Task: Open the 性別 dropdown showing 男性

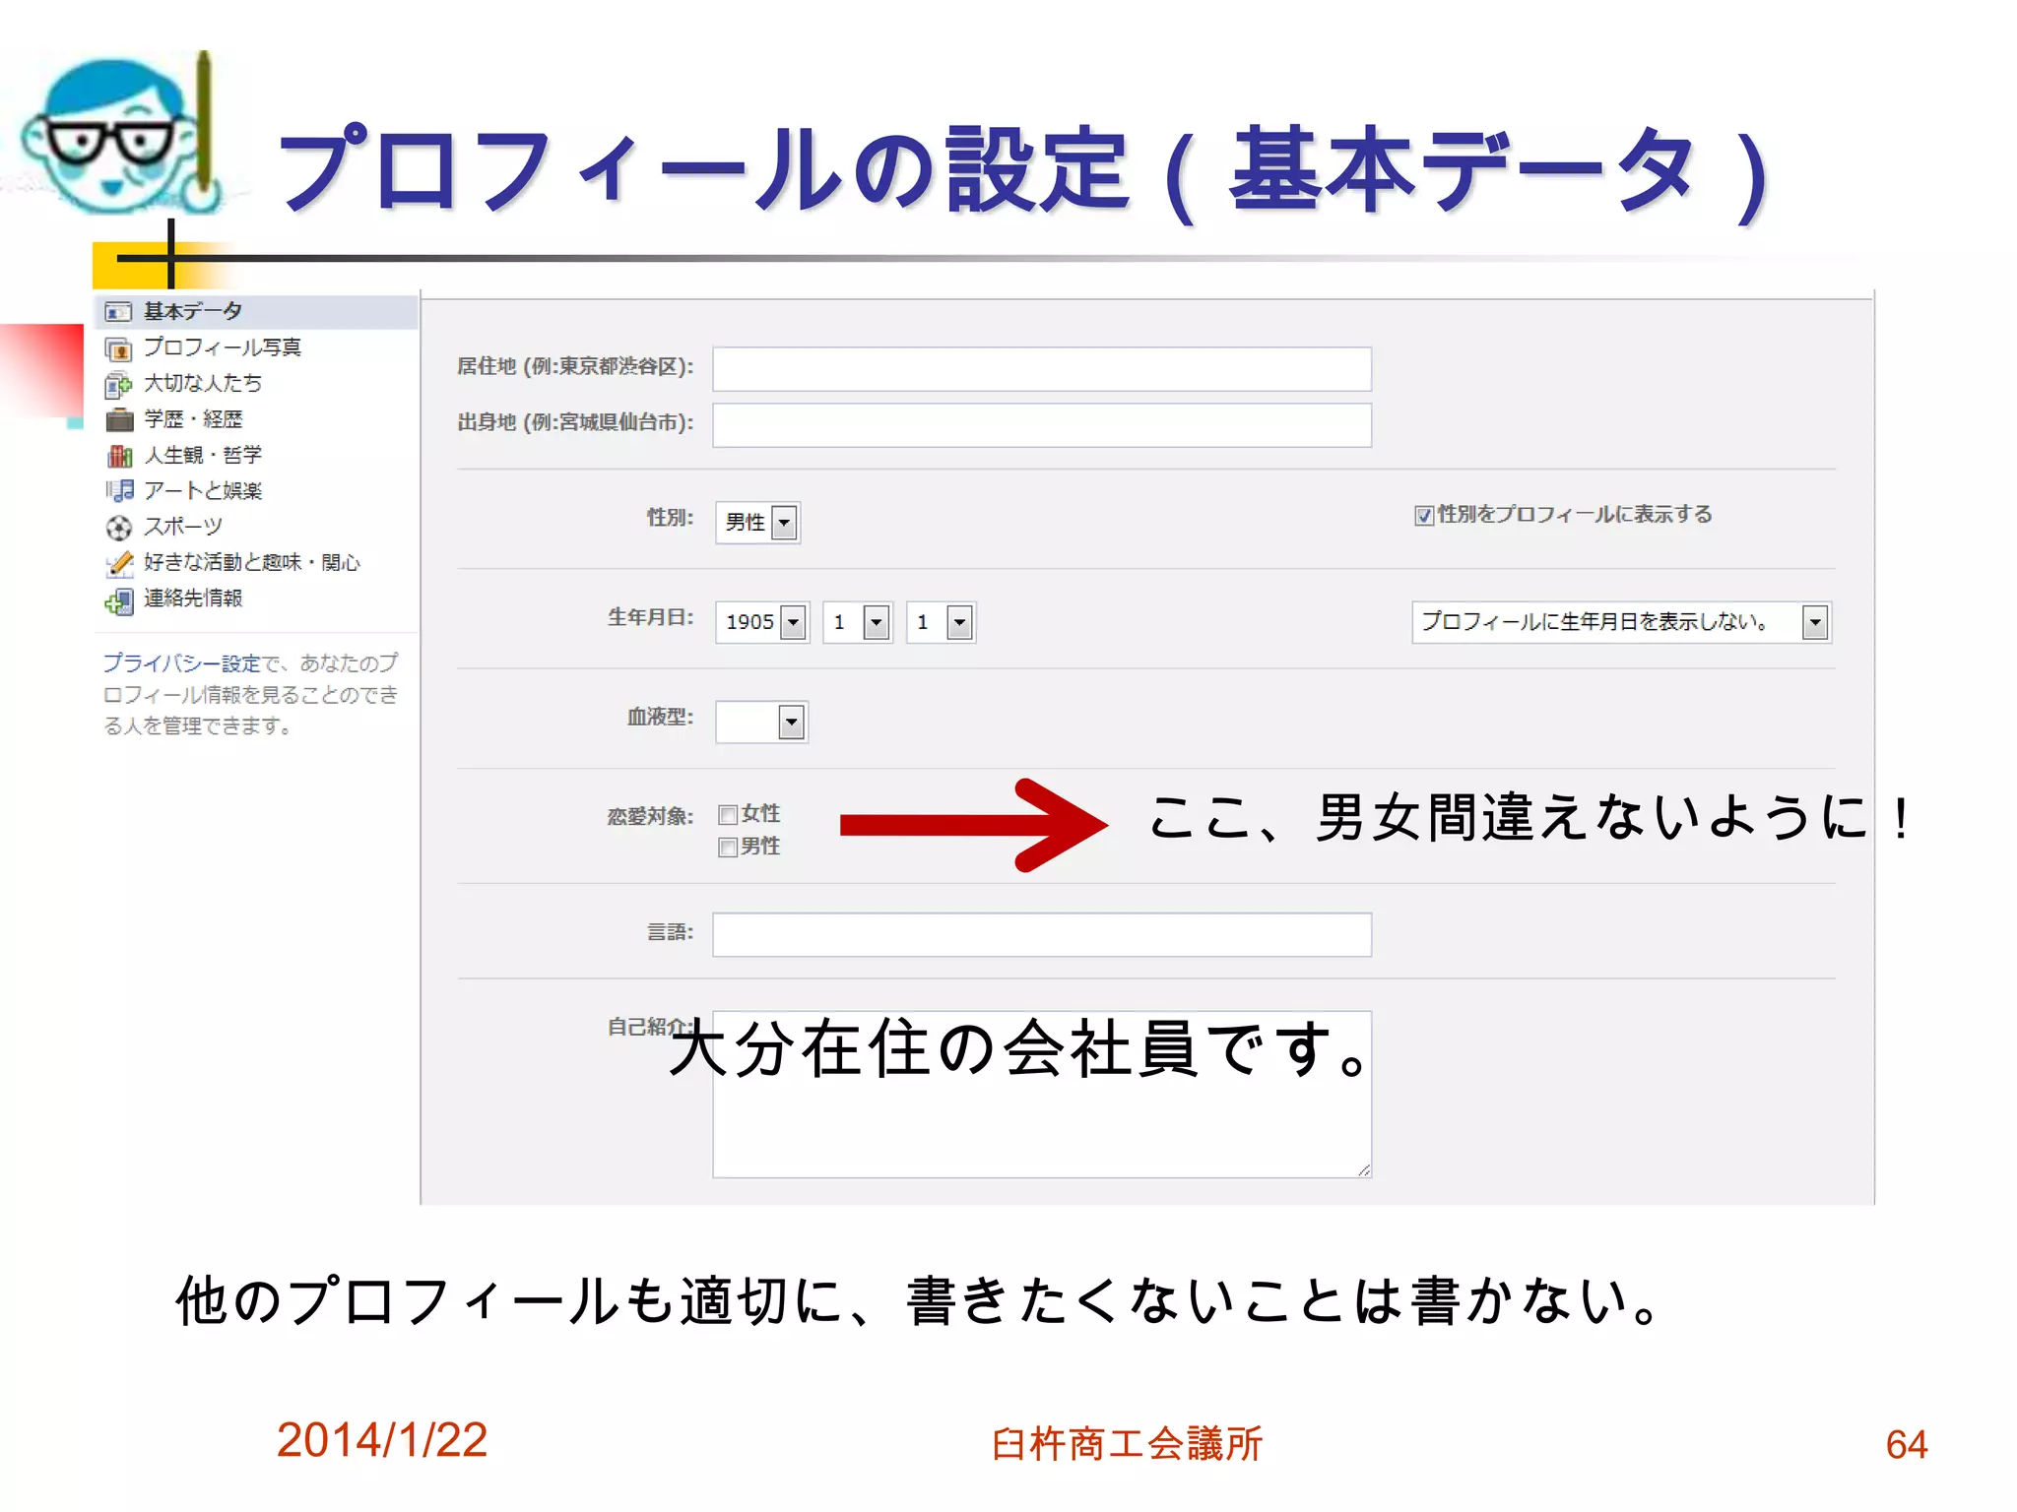Action: (x=757, y=523)
